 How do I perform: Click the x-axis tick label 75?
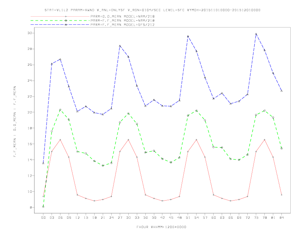point(256,218)
